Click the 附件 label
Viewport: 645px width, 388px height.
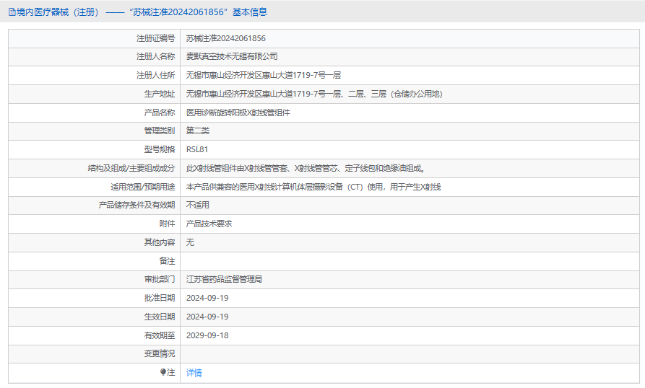point(167,224)
